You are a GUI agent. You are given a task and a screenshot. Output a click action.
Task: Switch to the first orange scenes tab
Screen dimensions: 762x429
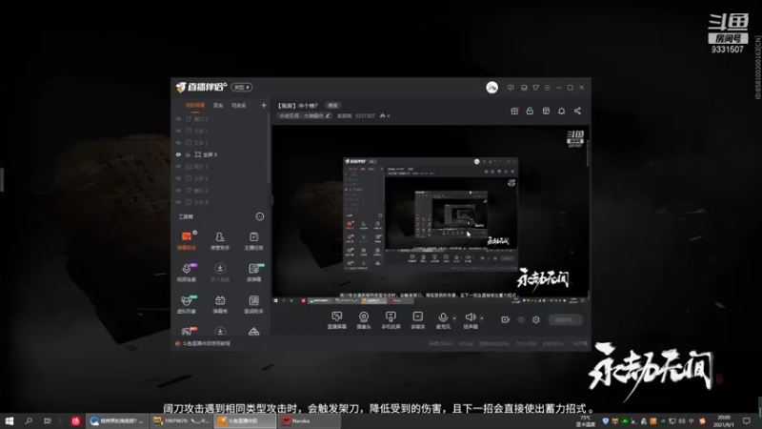(195, 105)
